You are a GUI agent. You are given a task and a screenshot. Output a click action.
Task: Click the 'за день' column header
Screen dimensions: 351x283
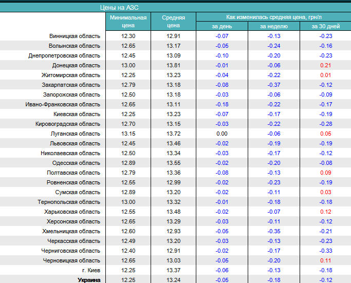[222, 26]
